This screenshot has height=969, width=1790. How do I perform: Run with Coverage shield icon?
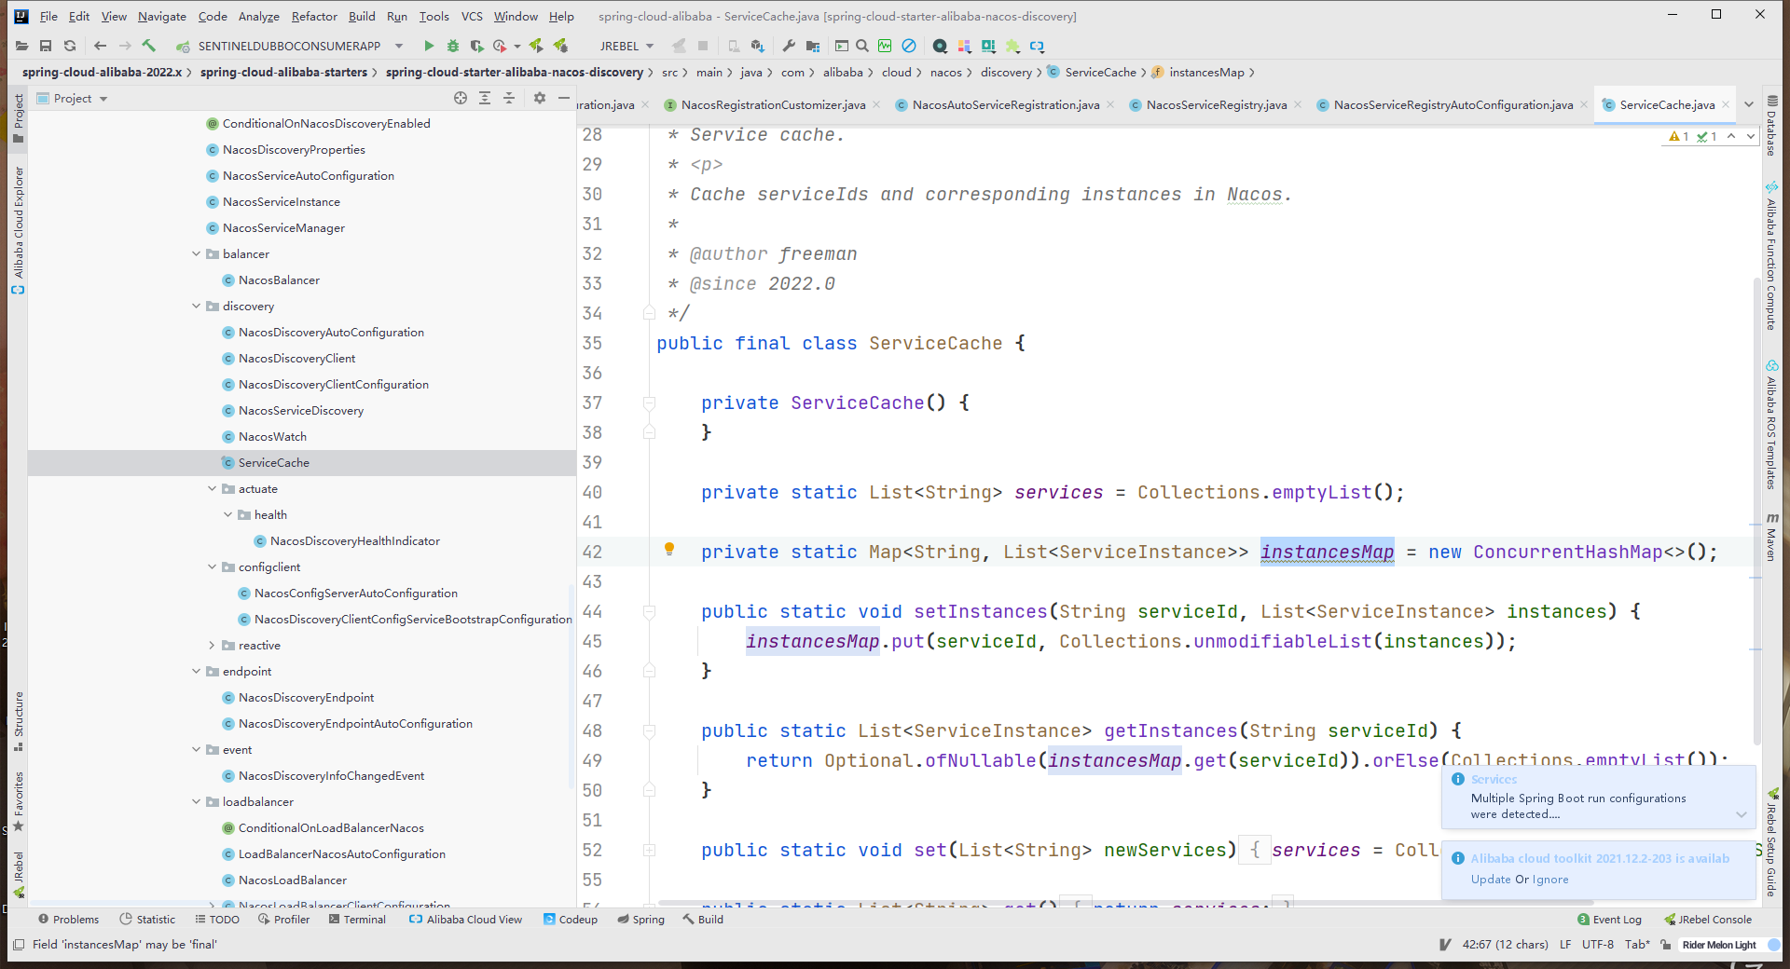[476, 46]
